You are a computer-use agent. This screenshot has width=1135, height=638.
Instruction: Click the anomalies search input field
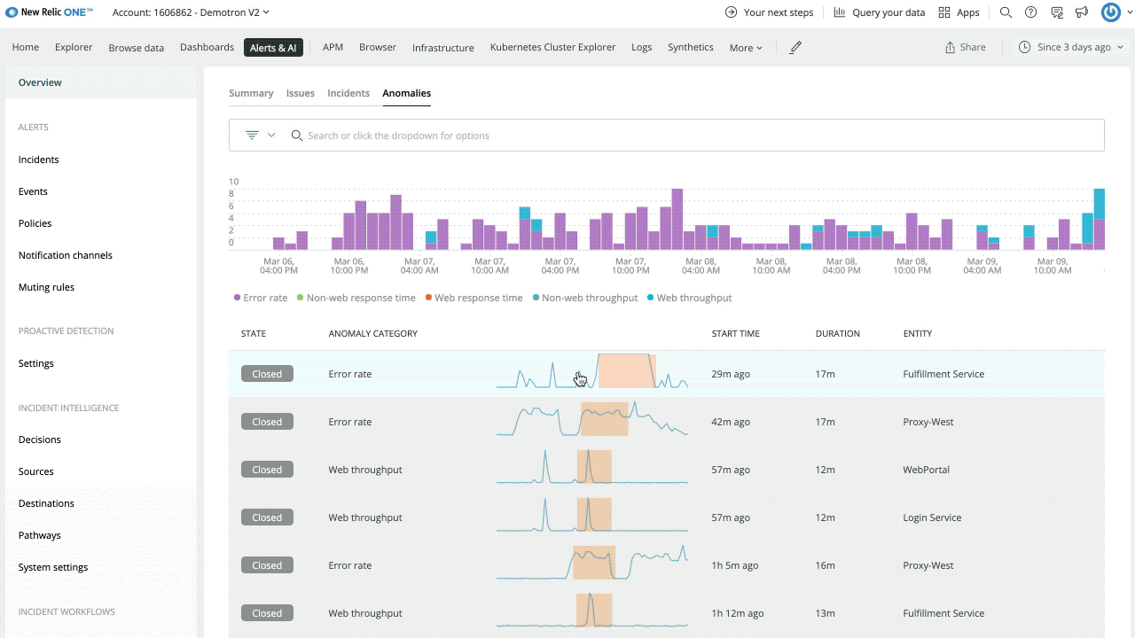pyautogui.click(x=666, y=136)
